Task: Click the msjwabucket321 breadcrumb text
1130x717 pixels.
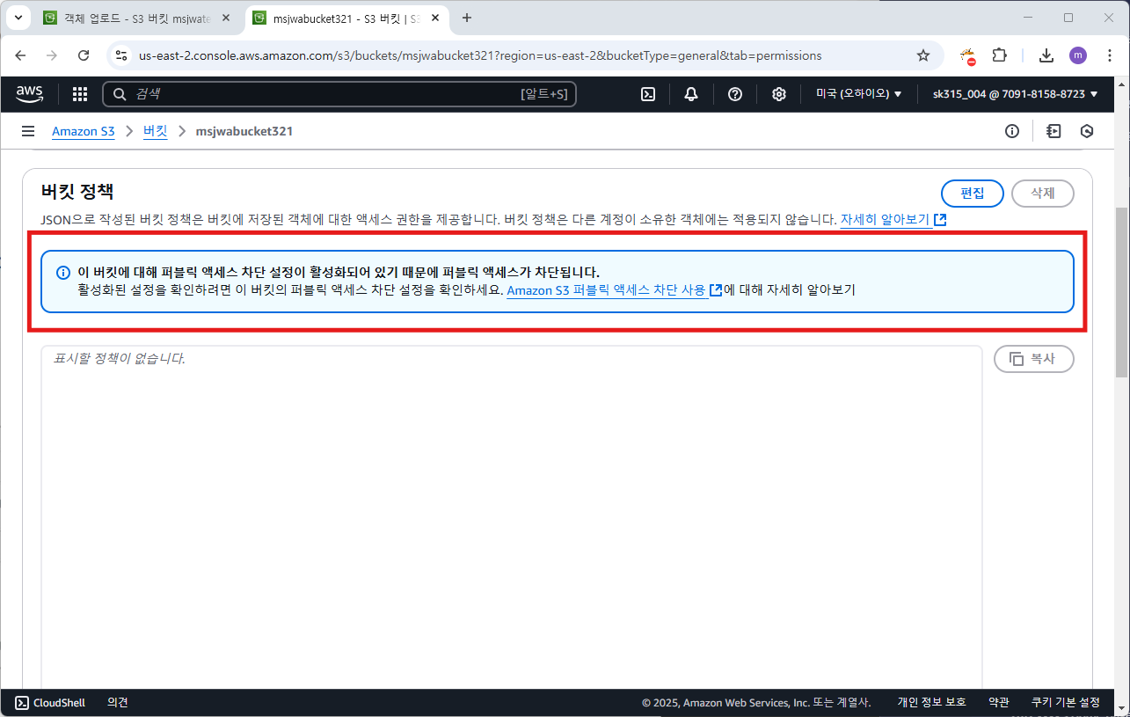Action: (244, 131)
